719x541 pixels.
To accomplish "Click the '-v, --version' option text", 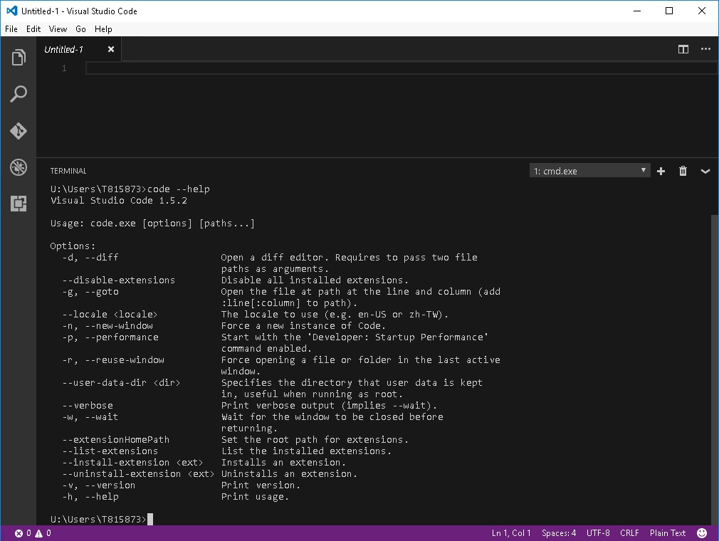I will click(99, 485).
